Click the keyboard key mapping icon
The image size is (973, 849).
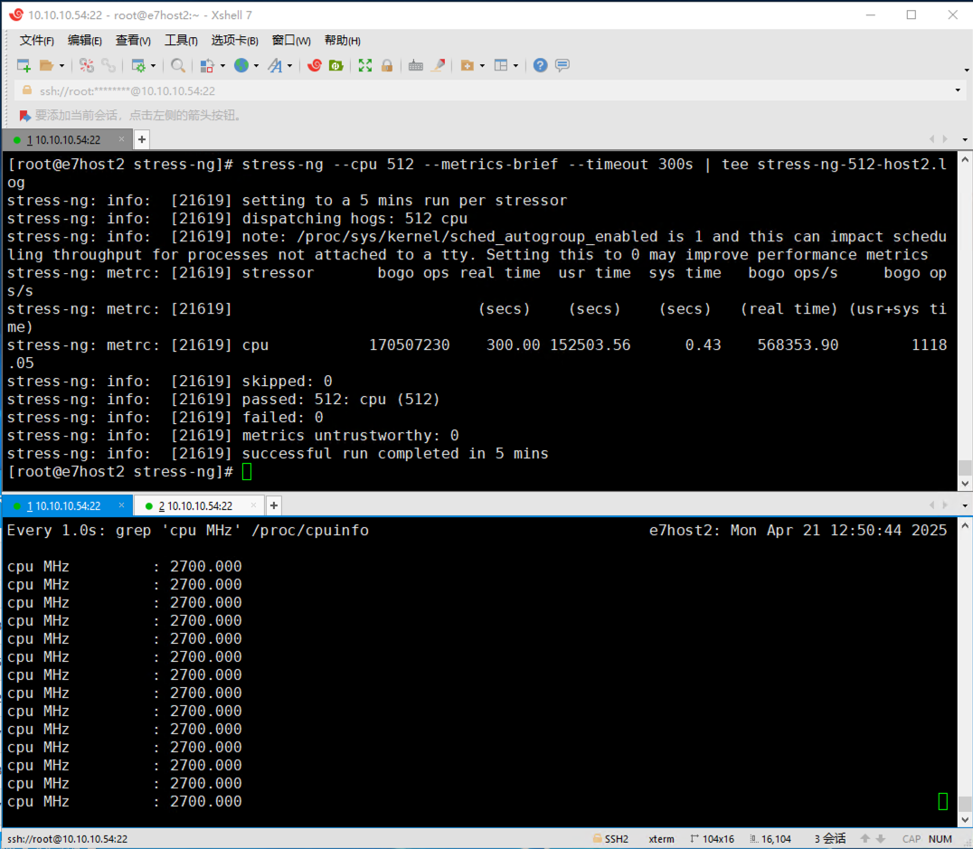pos(416,65)
